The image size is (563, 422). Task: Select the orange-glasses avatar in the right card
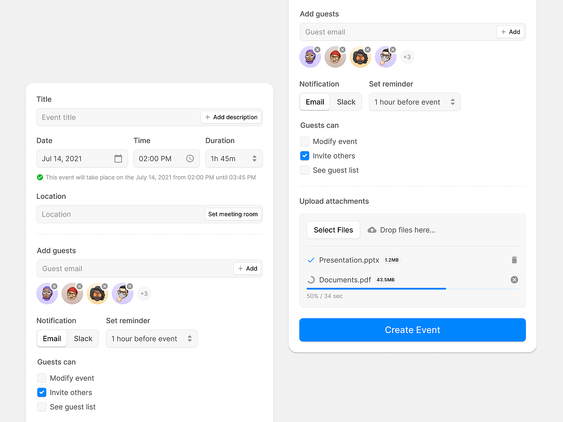(360, 57)
